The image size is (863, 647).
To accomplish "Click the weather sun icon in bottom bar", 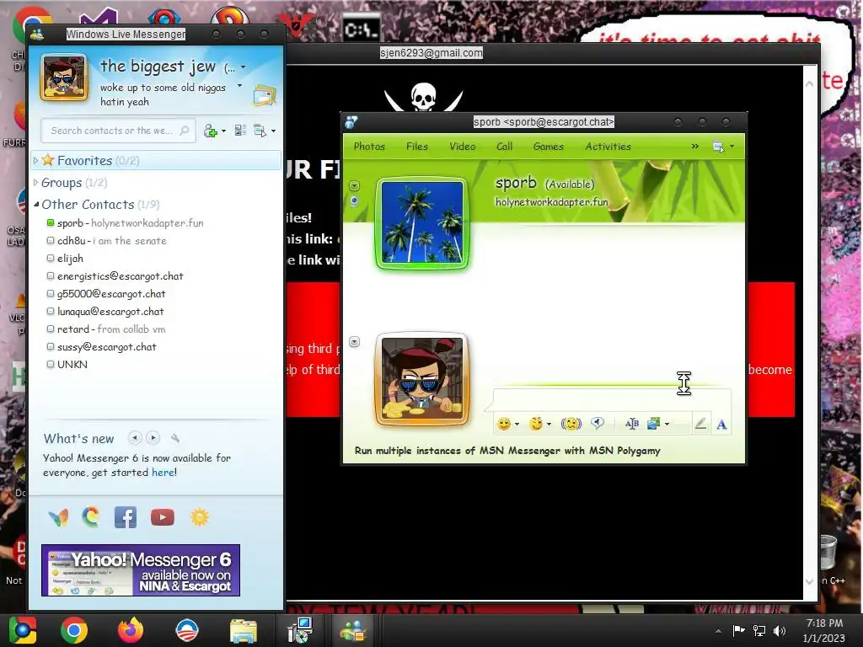I will (199, 517).
